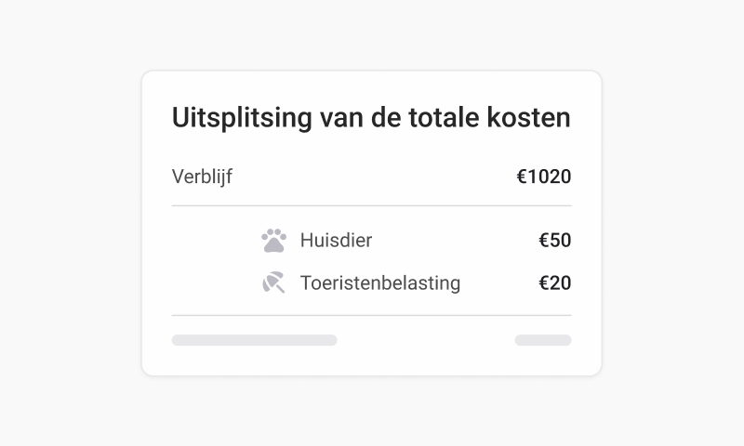Viewport: 744px width, 446px height.
Task: Click the €50 pet fee amount
Action: pos(554,241)
